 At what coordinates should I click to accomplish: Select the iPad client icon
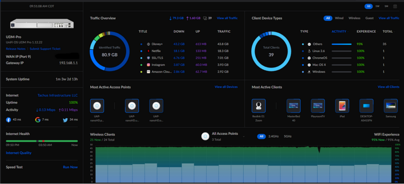[x=342, y=106]
